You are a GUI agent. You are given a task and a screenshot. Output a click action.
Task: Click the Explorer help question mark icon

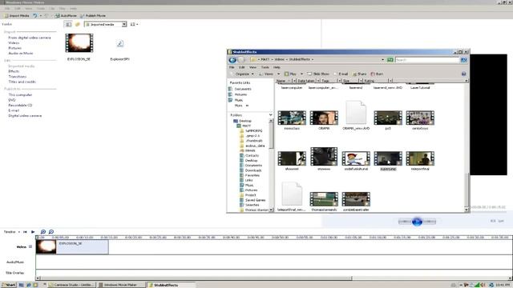click(463, 74)
